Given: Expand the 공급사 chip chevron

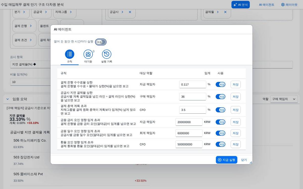Looking at the screenshot, I should point(122,12).
